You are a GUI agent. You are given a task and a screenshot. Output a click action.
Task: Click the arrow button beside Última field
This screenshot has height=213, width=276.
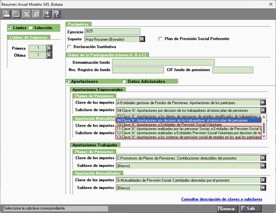click(49, 55)
